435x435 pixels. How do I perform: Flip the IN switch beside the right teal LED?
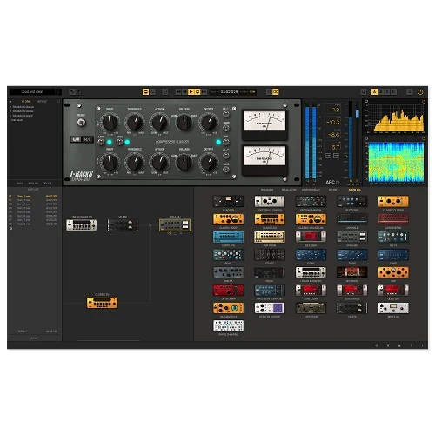tap(226, 142)
